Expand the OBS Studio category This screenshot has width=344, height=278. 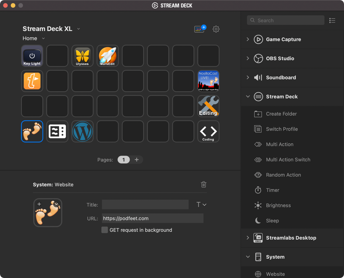click(x=248, y=58)
